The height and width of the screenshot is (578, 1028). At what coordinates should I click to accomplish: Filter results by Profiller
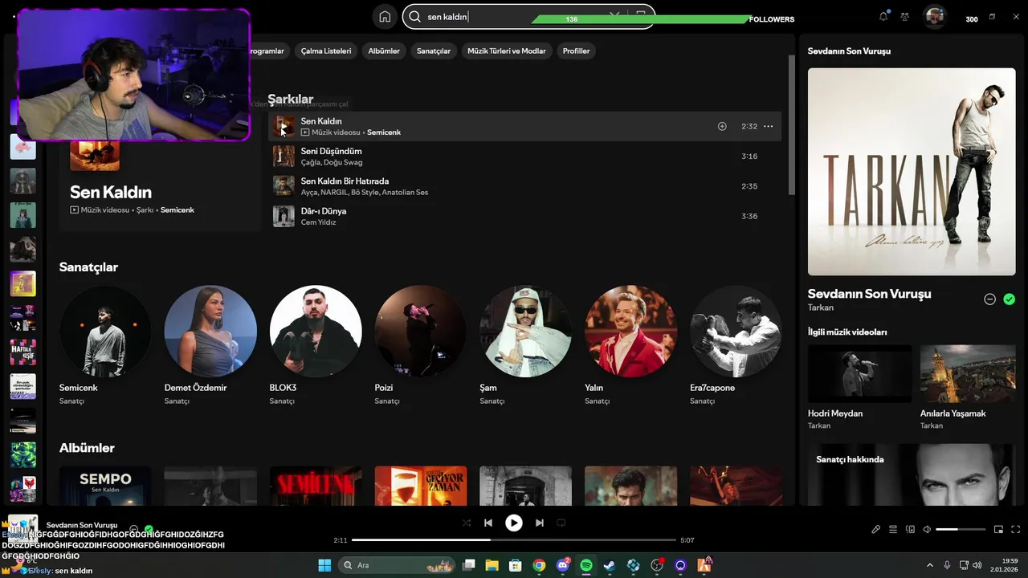576,51
